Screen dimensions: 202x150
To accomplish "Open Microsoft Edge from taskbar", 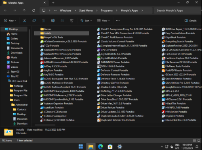I will pos(101,147).
